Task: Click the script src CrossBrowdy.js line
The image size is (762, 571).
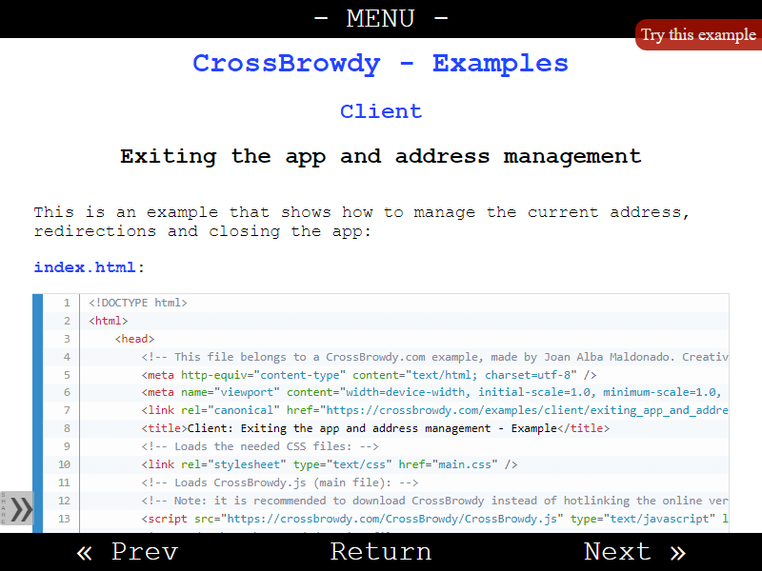Action: (434, 518)
